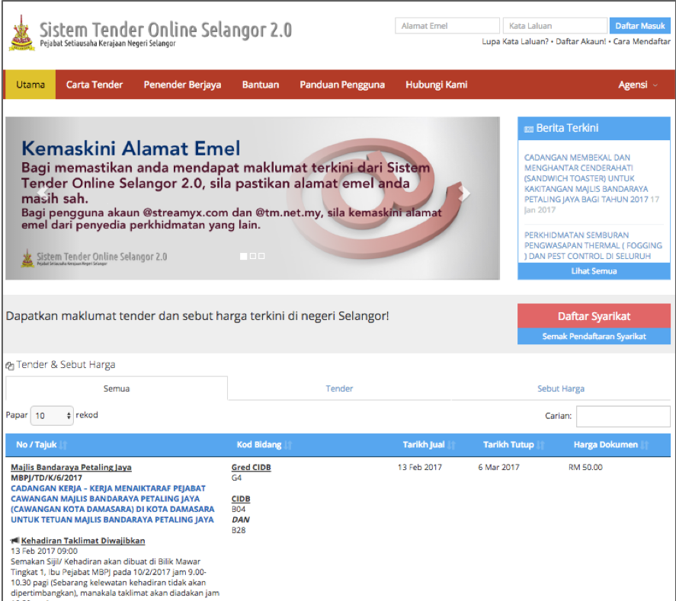This screenshot has height=601, width=676.
Task: Open Penender Berjaya menu item
Action: pos(182,85)
